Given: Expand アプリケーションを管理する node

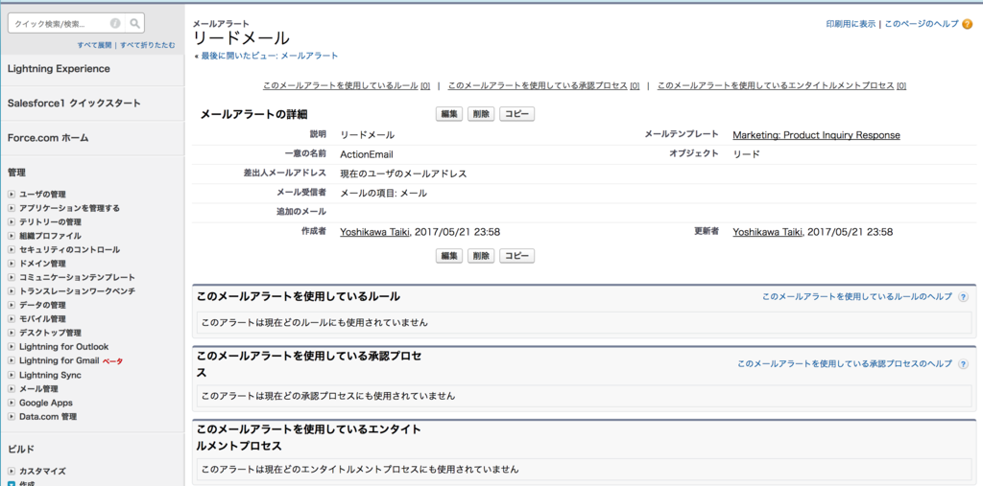Looking at the screenshot, I should click(x=12, y=208).
